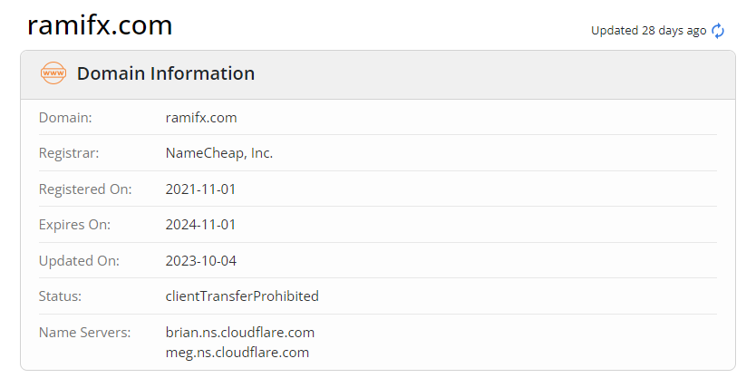
Task: Click the "Domain:" field label
Action: [65, 118]
